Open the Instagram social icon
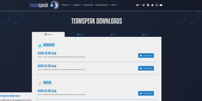Viewport: 202px width, 101px height. click(x=157, y=5)
